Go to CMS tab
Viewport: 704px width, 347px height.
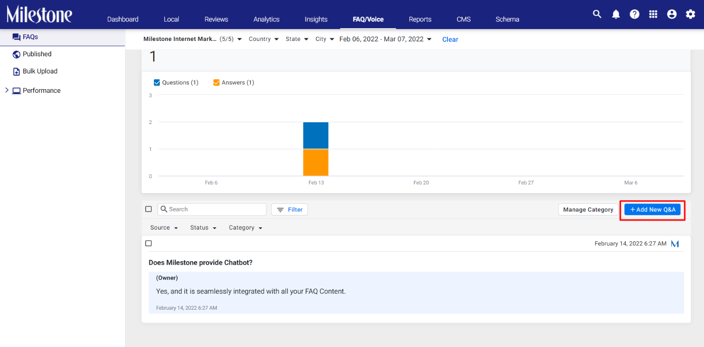[x=463, y=19]
